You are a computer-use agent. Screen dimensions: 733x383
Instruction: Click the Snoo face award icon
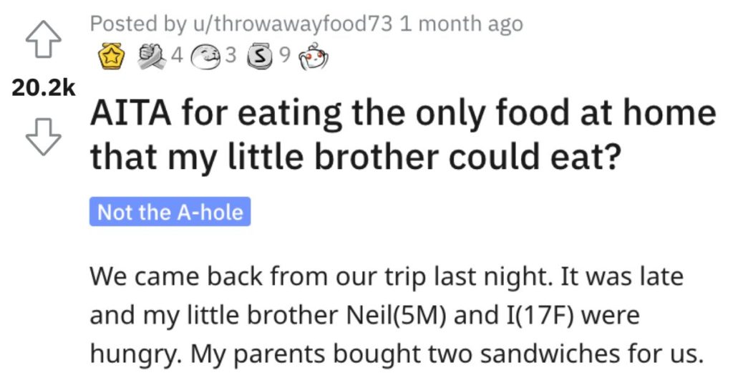tap(314, 57)
